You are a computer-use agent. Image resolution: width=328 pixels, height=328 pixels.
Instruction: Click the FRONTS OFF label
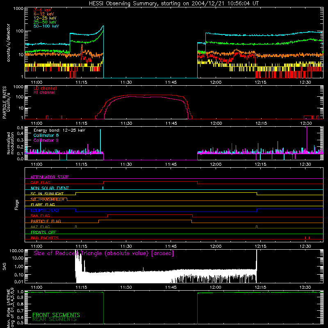pos(43,232)
